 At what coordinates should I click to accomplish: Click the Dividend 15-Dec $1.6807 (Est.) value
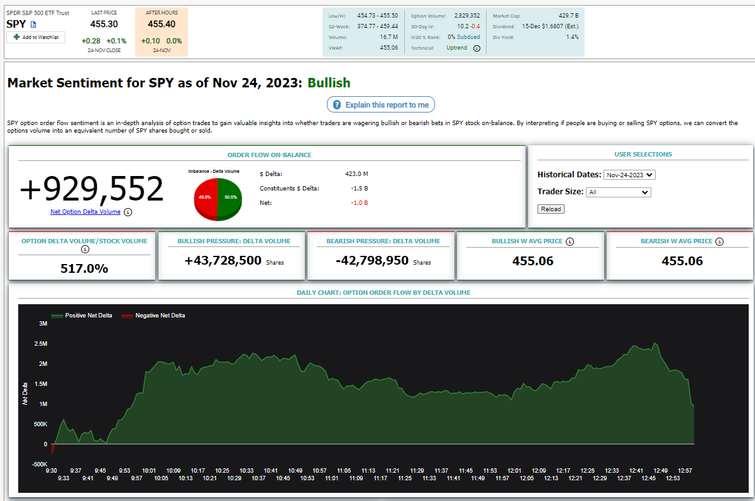pyautogui.click(x=550, y=26)
